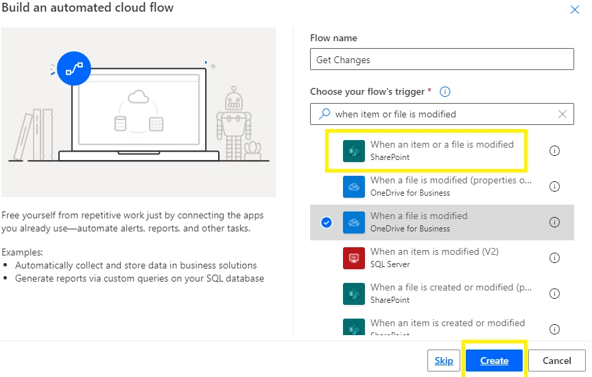The width and height of the screenshot is (592, 377).
Task: Open info for 'When a file is modified (properties o...'
Action: (554, 186)
